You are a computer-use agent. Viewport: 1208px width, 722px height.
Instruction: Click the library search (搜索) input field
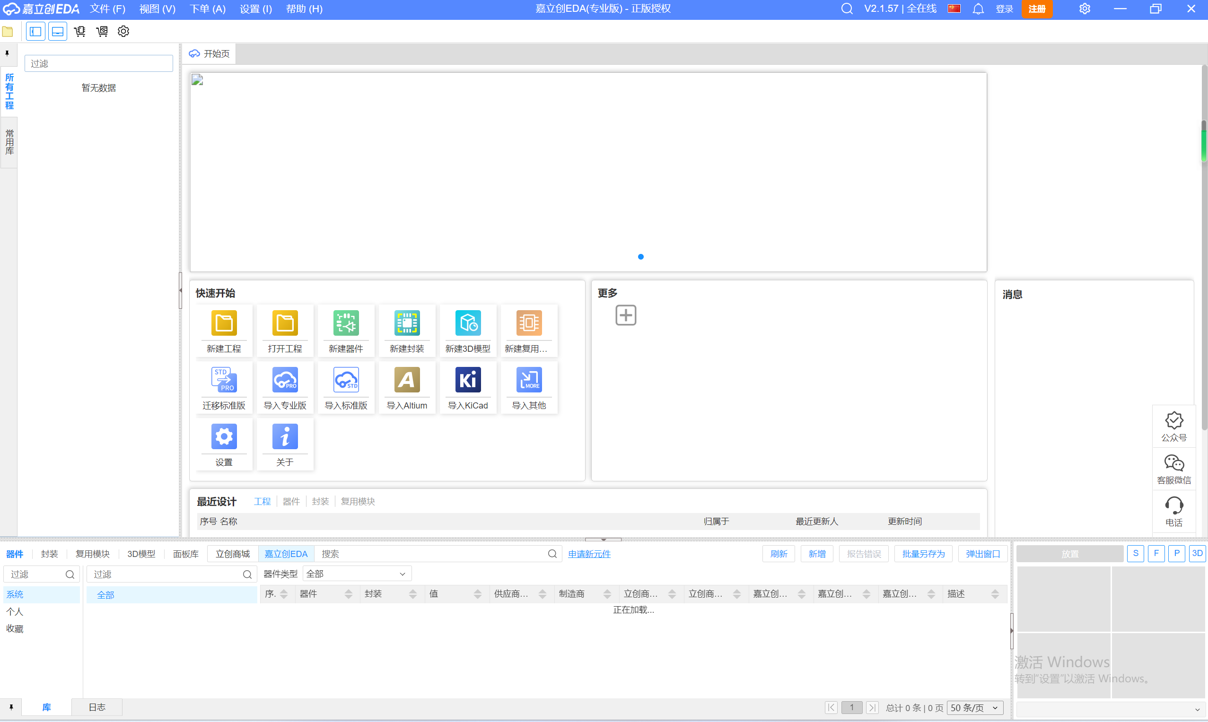tap(431, 554)
